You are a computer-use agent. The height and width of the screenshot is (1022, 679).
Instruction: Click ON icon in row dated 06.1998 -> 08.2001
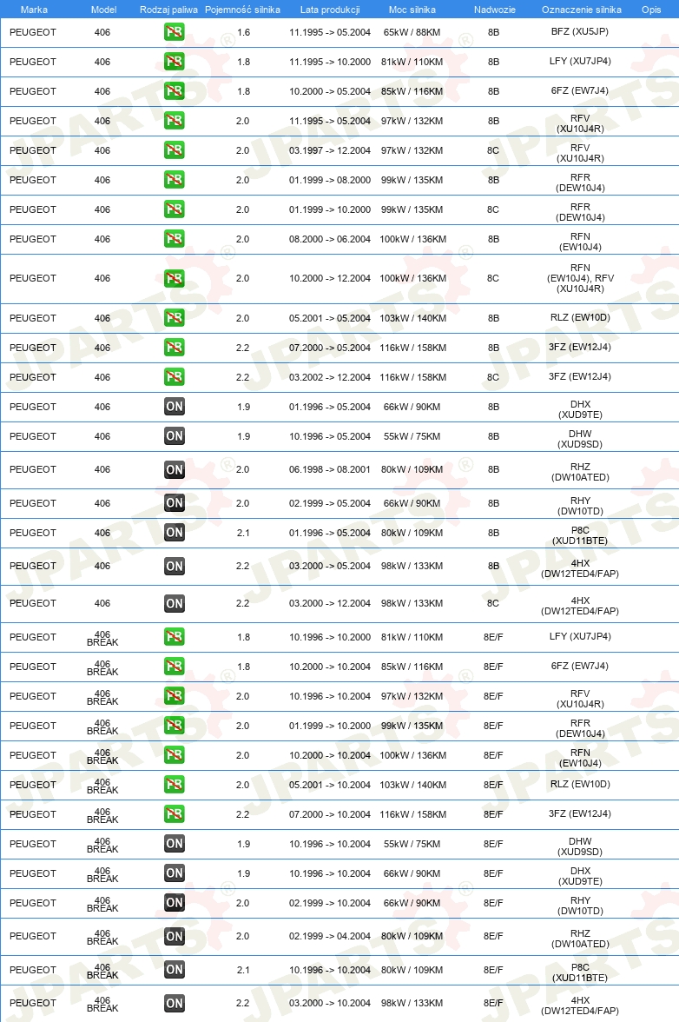pos(174,469)
